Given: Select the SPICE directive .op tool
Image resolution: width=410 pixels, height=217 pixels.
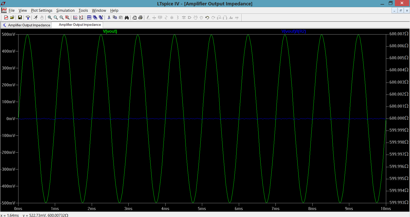Looking at the screenshot, I should tap(237, 17).
